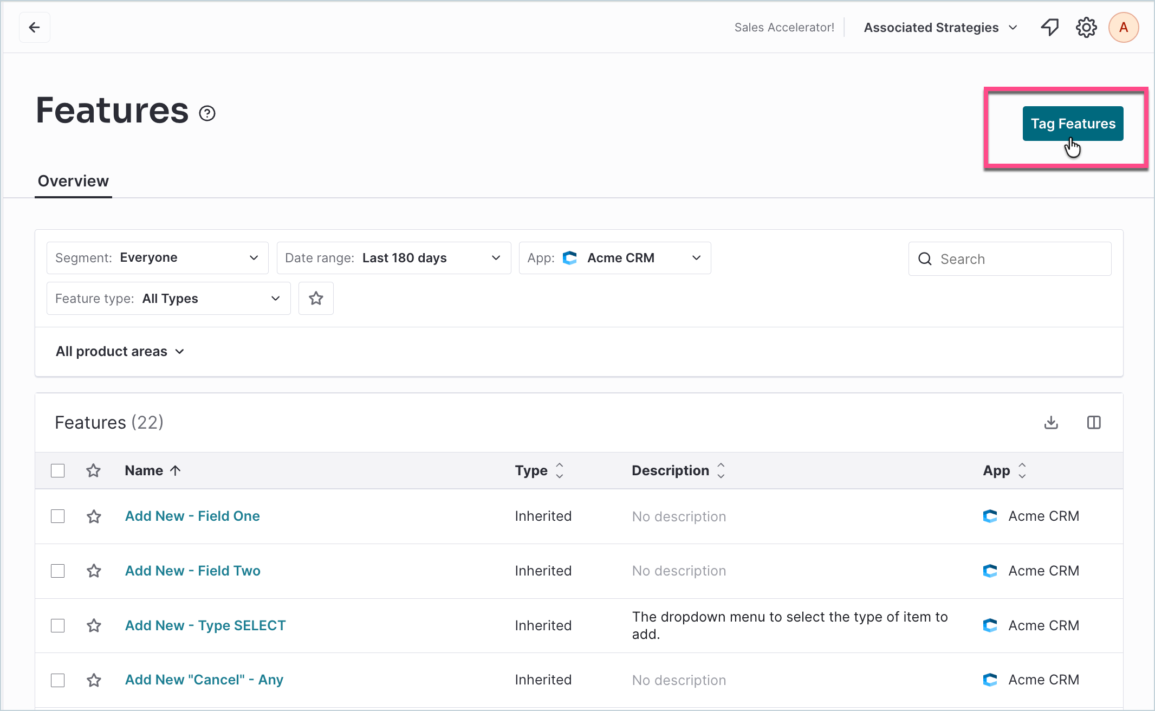Sort by Name column arrow

point(175,470)
